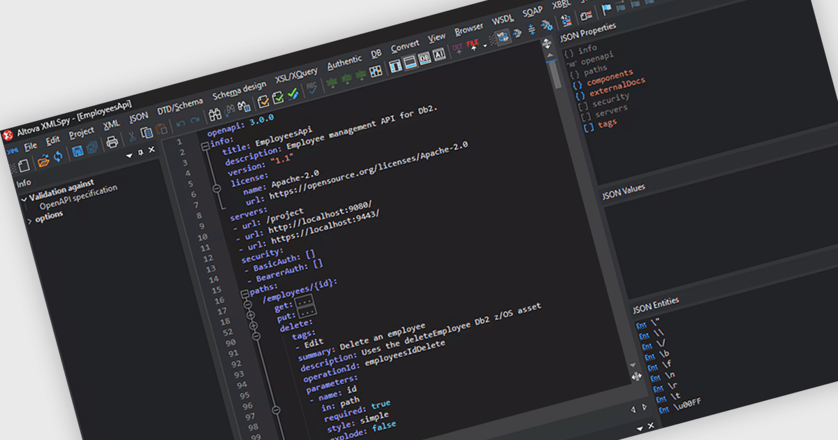The image size is (838, 440).
Task: Click the Print icon
Action: [x=112, y=142]
